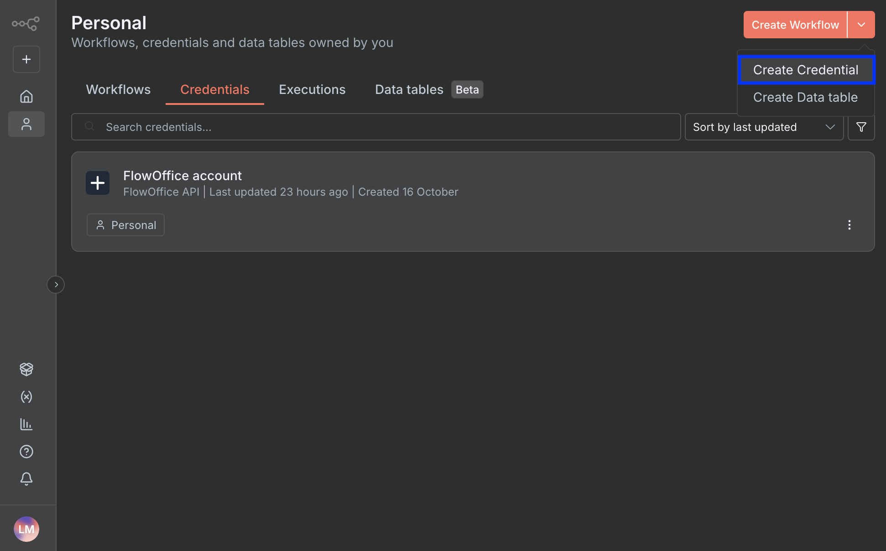Click the n8n logo icon
The width and height of the screenshot is (886, 551).
coord(26,24)
